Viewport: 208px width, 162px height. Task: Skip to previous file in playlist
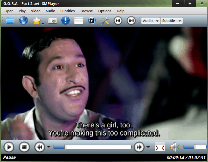click(118, 21)
